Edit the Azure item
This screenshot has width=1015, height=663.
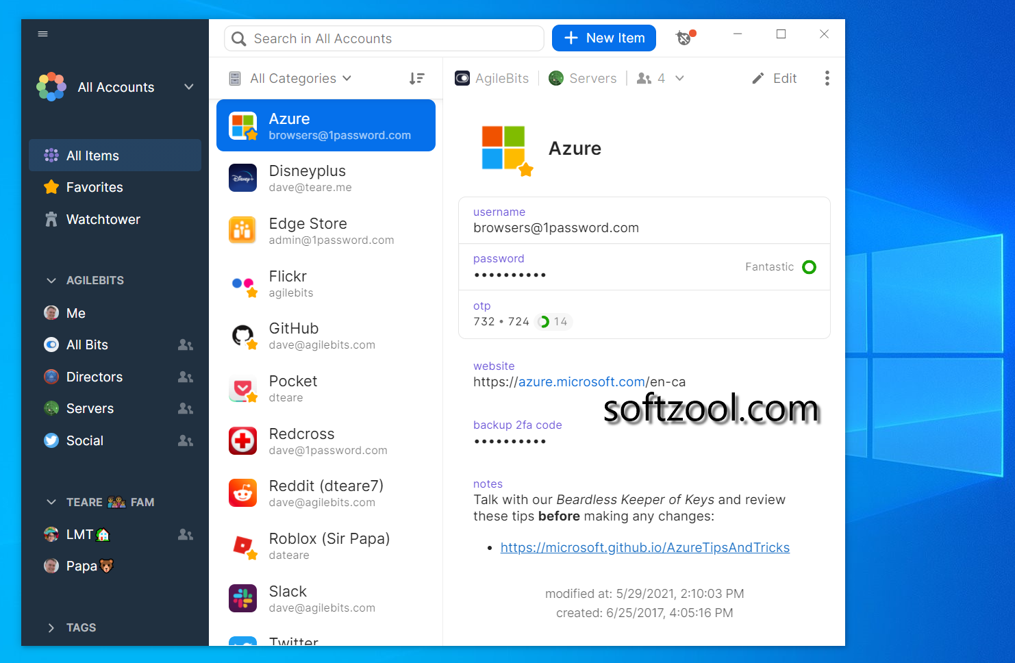tap(774, 78)
